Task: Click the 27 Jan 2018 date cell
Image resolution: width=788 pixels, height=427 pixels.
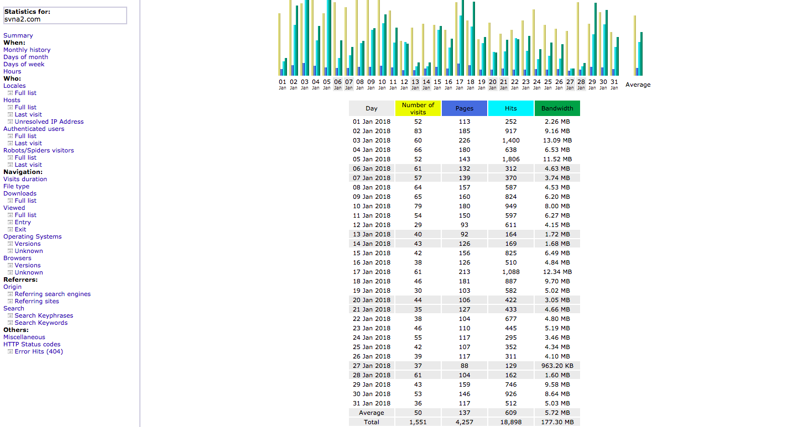Action: (x=372, y=366)
